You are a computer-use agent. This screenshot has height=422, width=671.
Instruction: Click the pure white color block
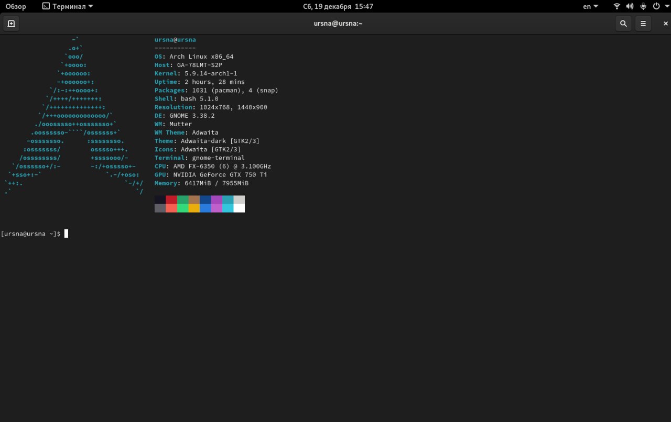(x=239, y=208)
